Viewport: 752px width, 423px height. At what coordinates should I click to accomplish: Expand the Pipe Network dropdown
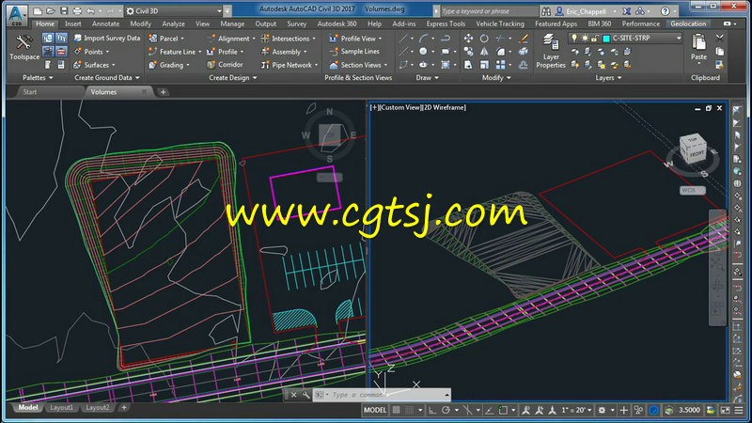pos(290,65)
